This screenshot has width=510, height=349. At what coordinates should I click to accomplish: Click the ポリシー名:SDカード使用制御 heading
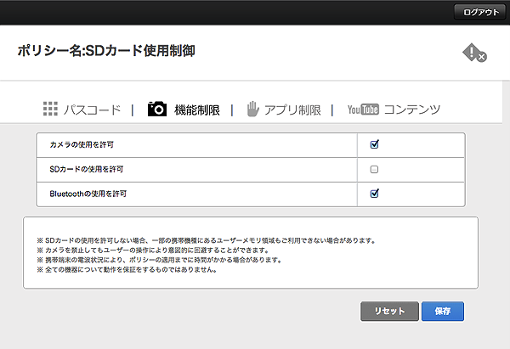[106, 51]
